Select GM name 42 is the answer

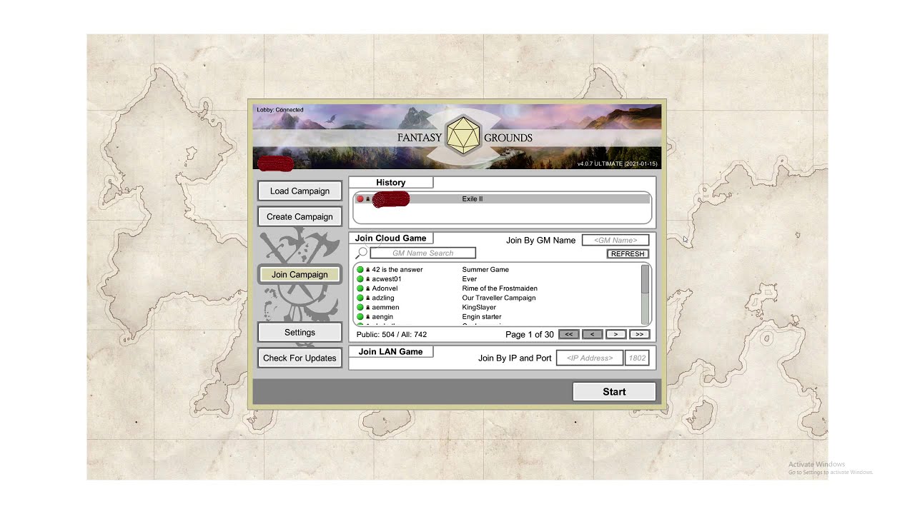[x=397, y=270]
